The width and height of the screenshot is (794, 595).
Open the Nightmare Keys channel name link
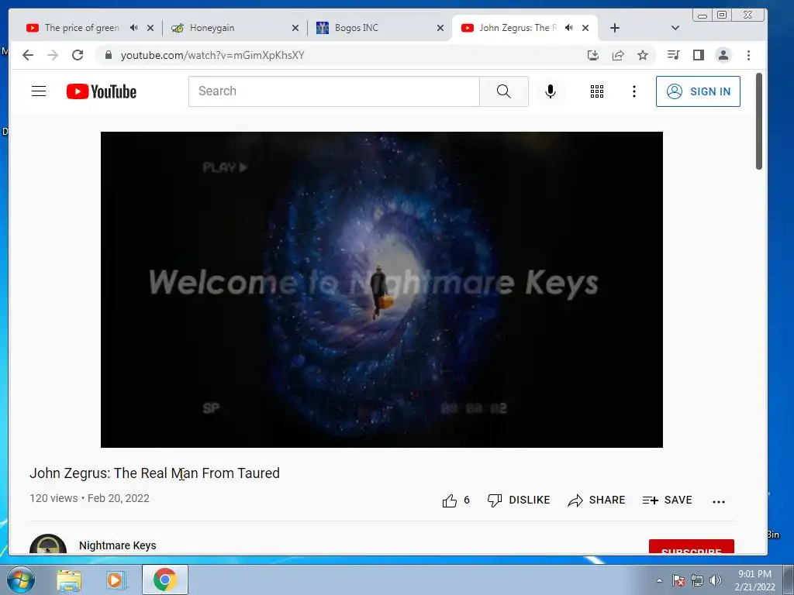pos(118,545)
